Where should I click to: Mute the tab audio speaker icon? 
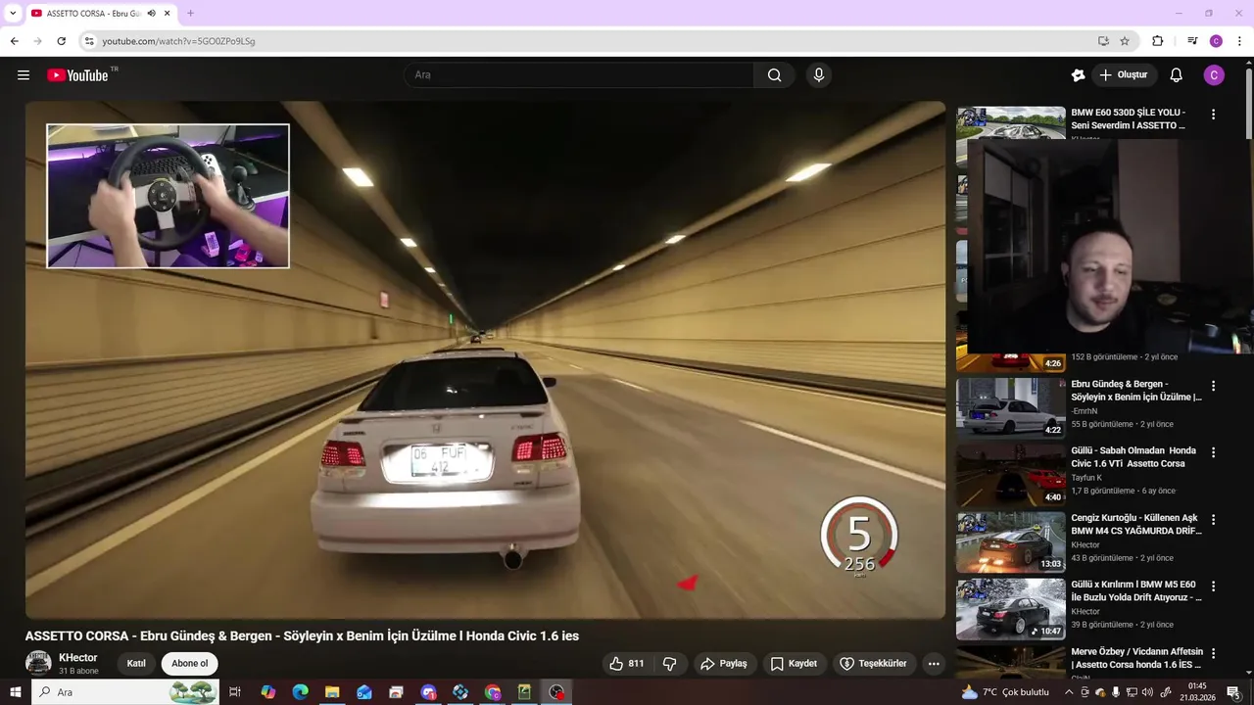click(x=151, y=14)
